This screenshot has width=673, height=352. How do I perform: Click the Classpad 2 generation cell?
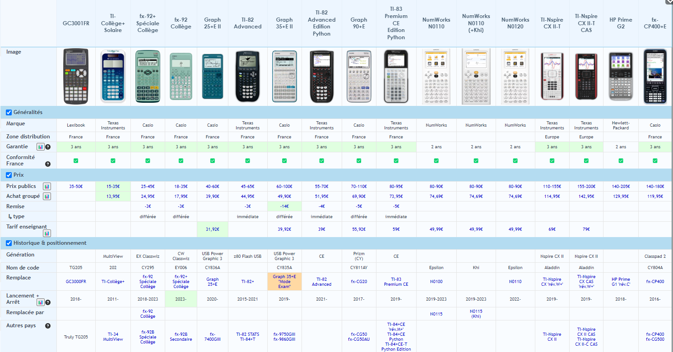coord(655,256)
